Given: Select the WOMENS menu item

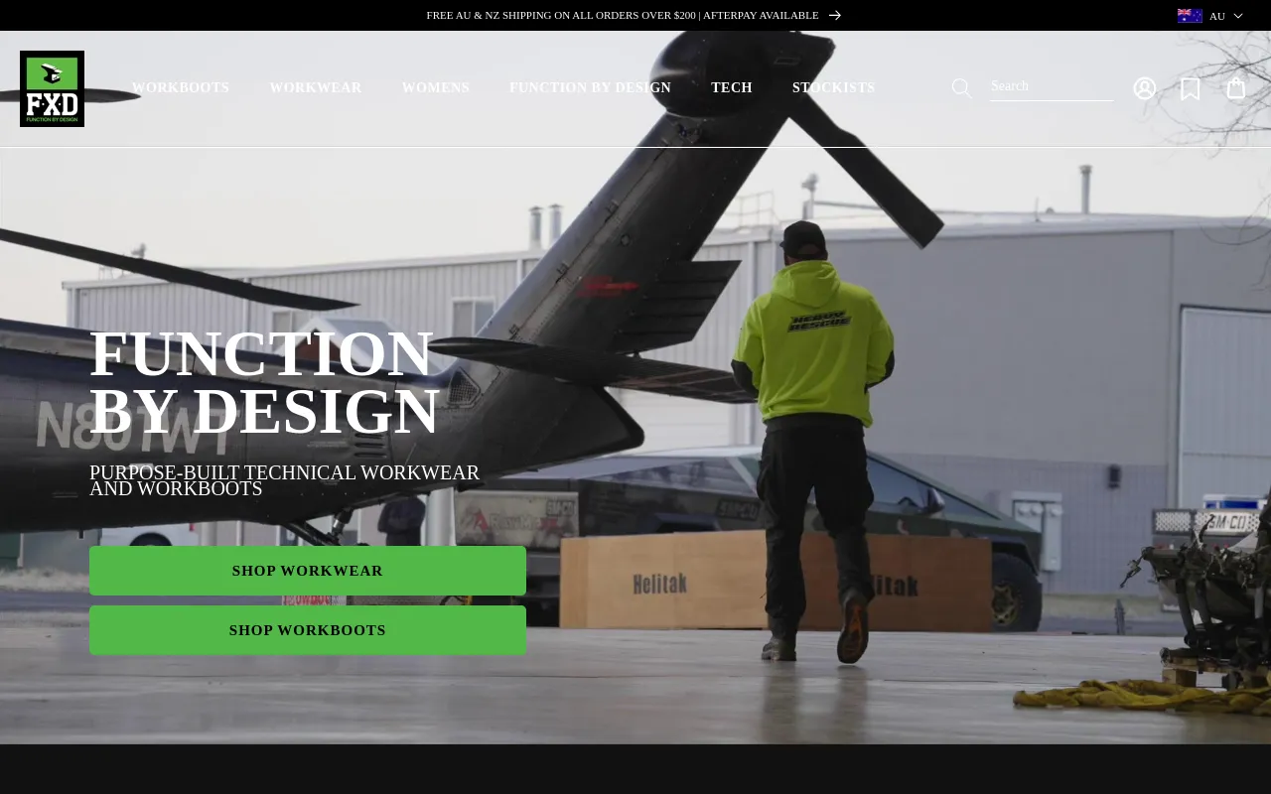Looking at the screenshot, I should coord(435,87).
